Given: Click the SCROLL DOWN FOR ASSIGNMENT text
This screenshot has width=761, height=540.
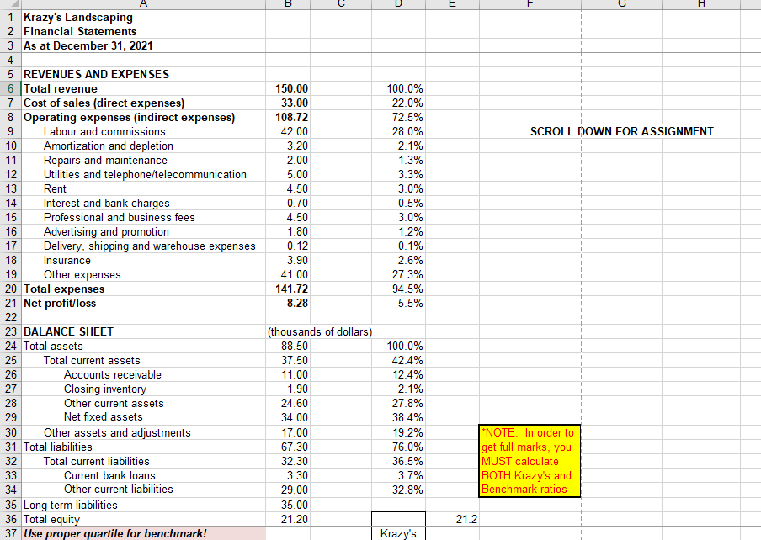Looking at the screenshot, I should point(621,131).
